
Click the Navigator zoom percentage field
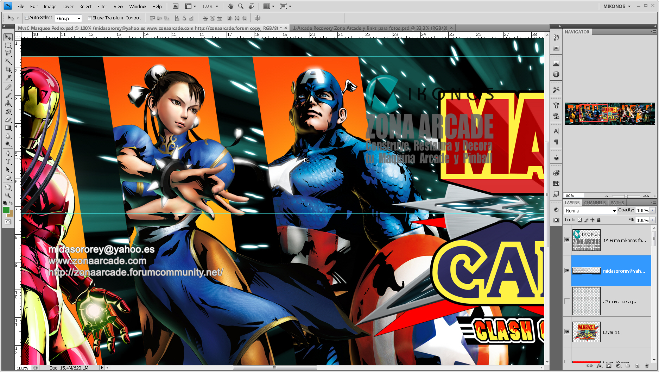coord(574,196)
